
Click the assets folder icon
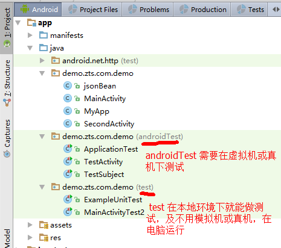tap(44, 225)
